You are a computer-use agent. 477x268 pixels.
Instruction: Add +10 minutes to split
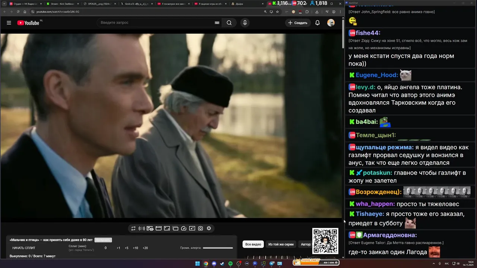[136, 248]
